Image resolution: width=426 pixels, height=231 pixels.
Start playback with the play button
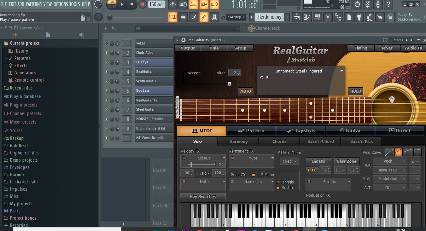[x=122, y=4]
